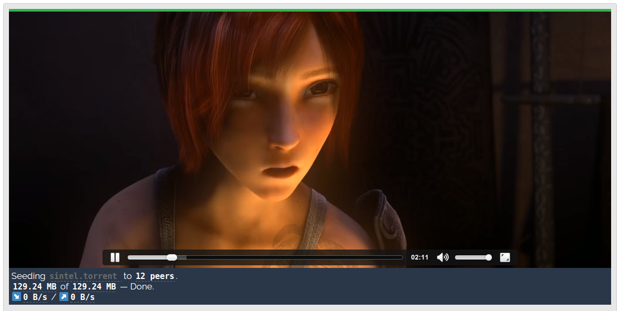
Task: Pause the Sintel video playback
Action: [x=115, y=257]
